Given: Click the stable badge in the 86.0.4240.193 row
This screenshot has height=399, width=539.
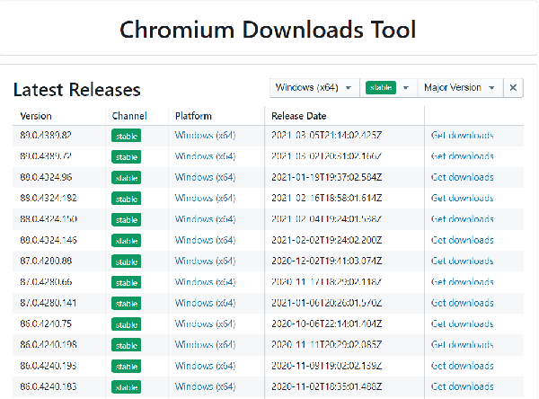Looking at the screenshot, I should click(x=126, y=367).
